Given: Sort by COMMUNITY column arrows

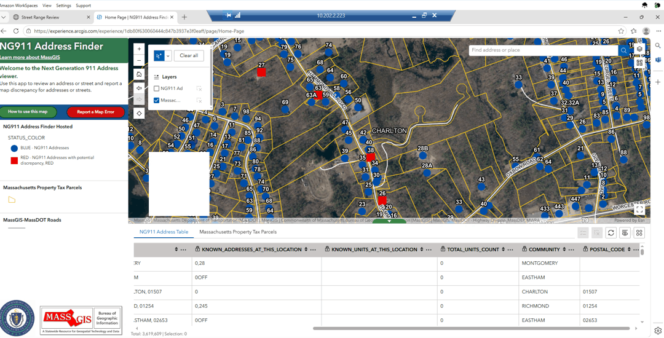Looking at the screenshot, I should pyautogui.click(x=564, y=250).
